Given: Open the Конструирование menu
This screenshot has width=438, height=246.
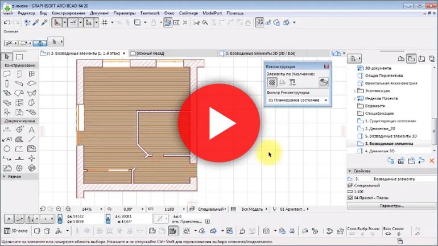Looking at the screenshot, I should (x=68, y=13).
